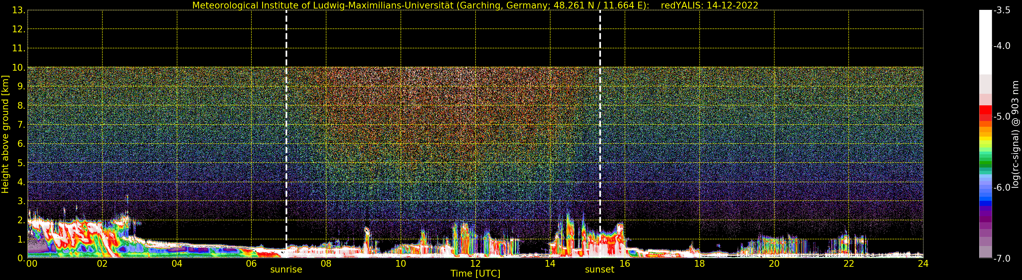The width and height of the screenshot is (1022, 280).
Task: Click the height tick label '3.'
Action: click(x=21, y=201)
